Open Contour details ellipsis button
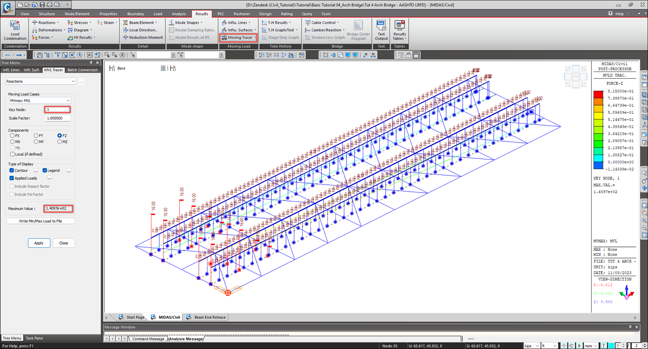Viewport: 648px width, 349px height. click(36, 170)
